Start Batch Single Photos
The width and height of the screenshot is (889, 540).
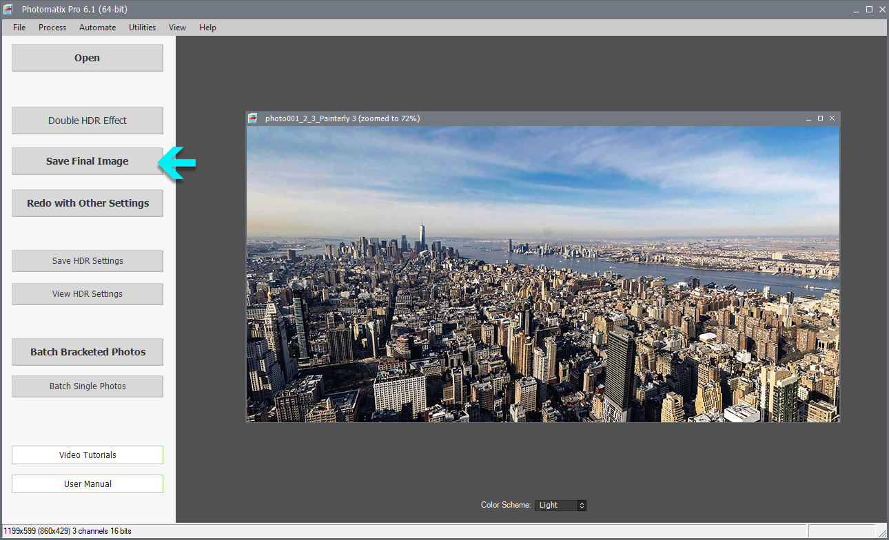tap(88, 386)
